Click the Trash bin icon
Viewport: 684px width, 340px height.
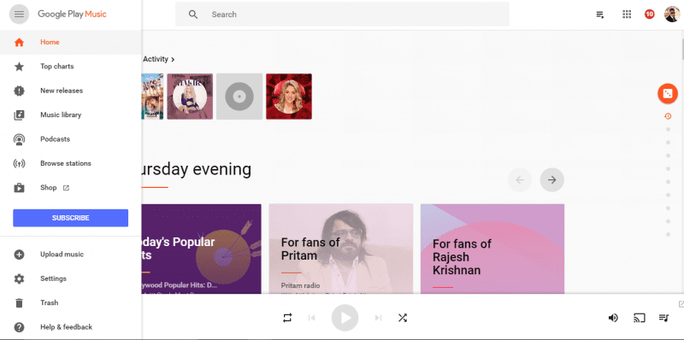point(19,303)
